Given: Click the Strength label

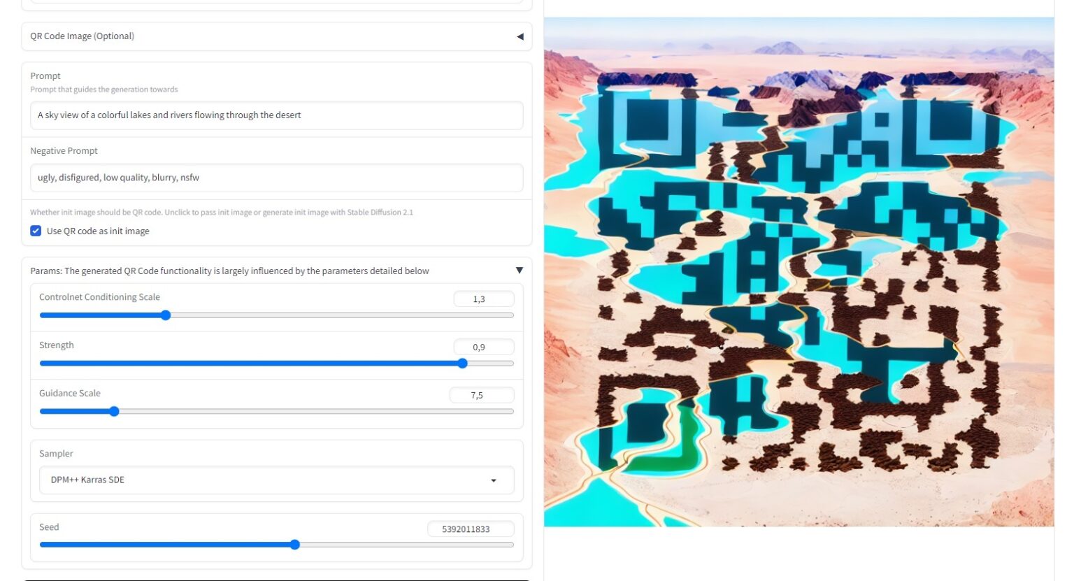Looking at the screenshot, I should pos(57,345).
